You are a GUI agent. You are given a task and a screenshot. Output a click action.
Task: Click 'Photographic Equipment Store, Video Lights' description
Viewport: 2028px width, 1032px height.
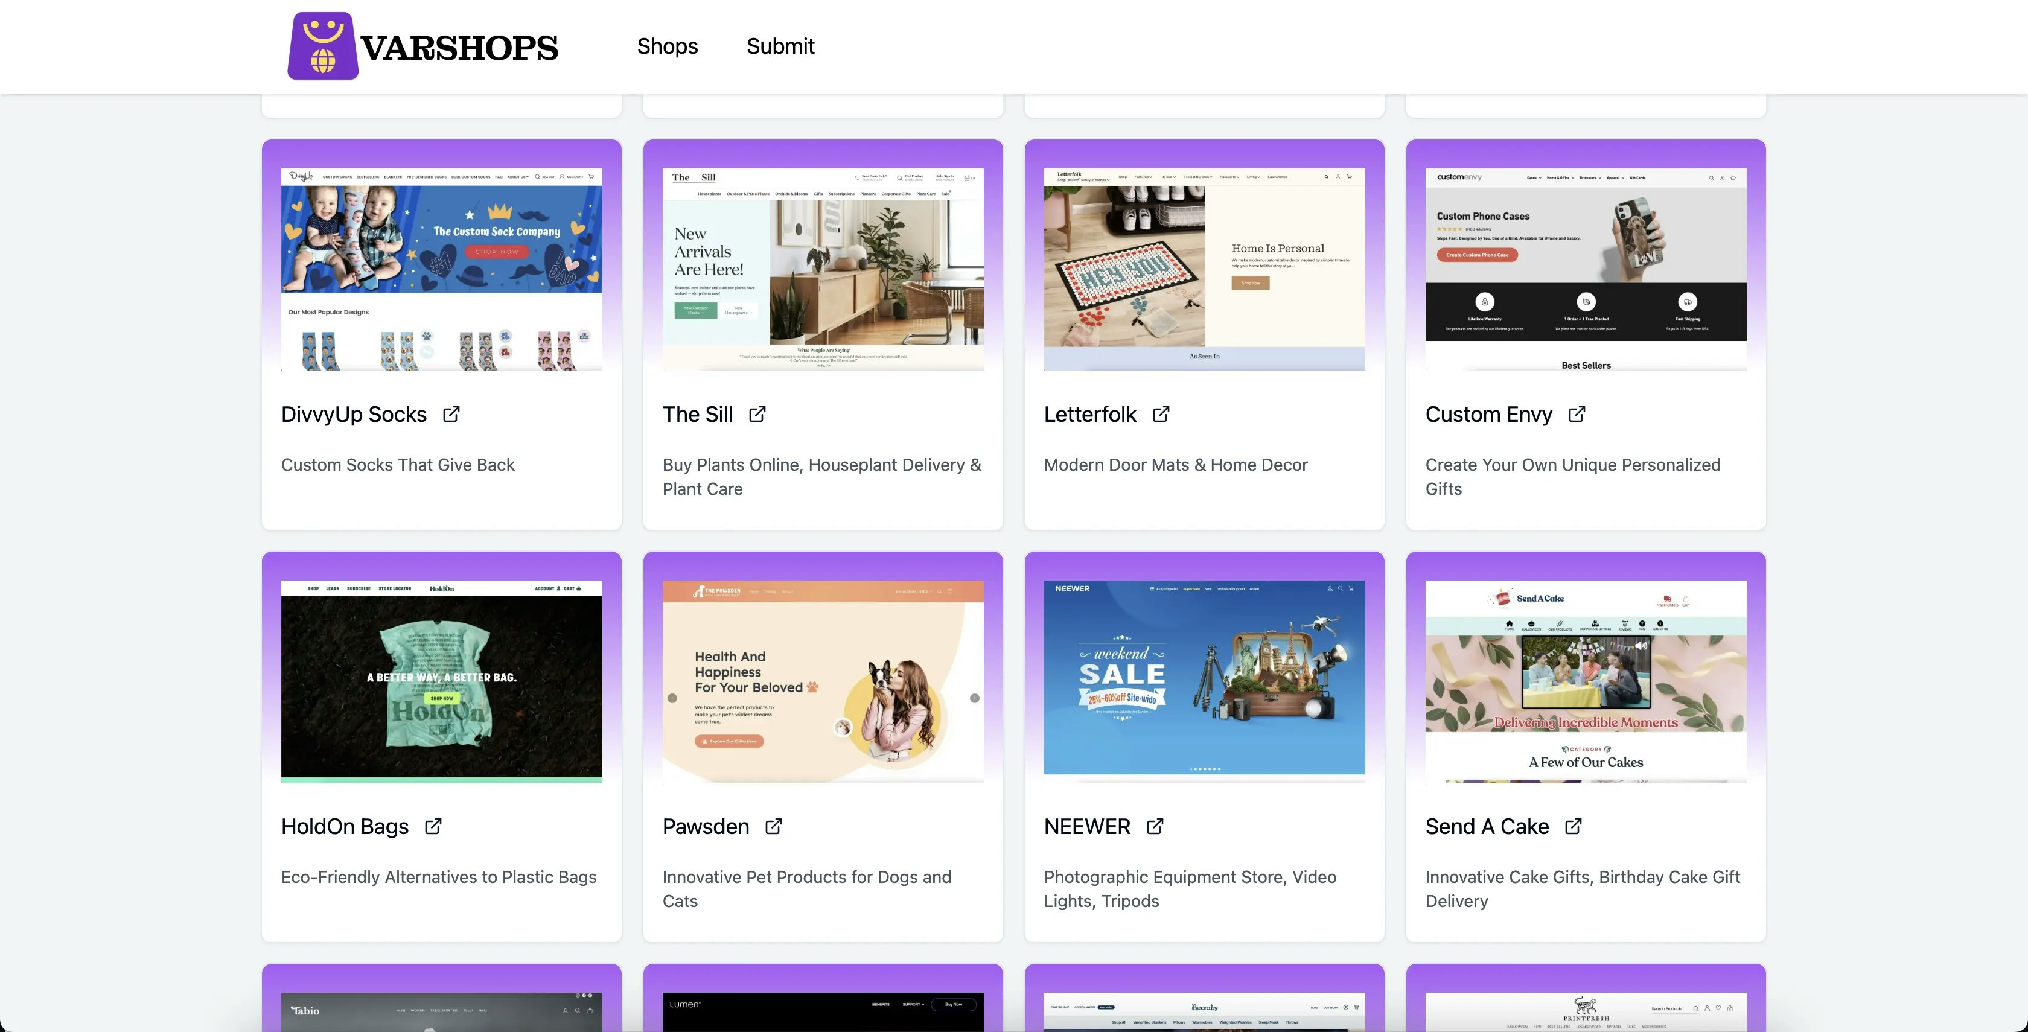point(1190,890)
